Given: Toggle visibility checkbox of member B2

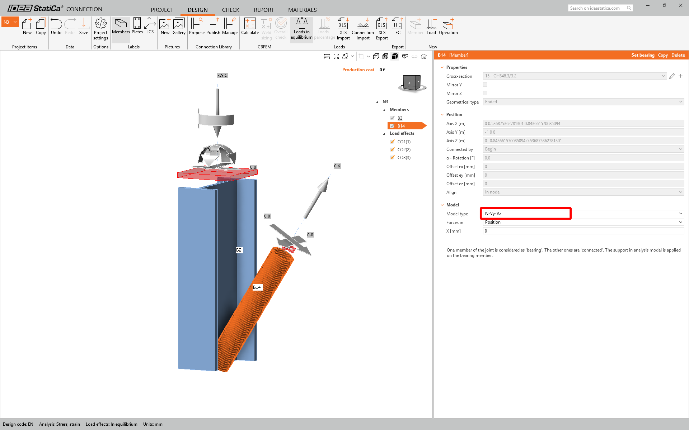Looking at the screenshot, I should point(392,118).
